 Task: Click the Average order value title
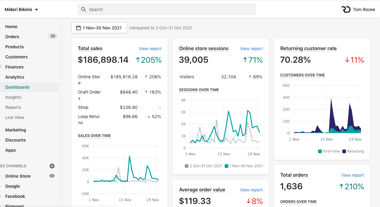pyautogui.click(x=202, y=190)
